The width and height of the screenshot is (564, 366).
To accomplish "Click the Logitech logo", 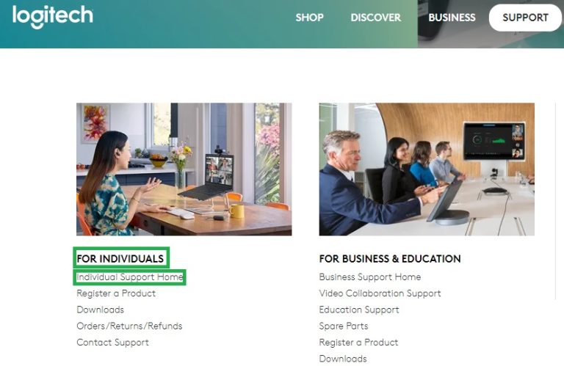I will click(53, 17).
